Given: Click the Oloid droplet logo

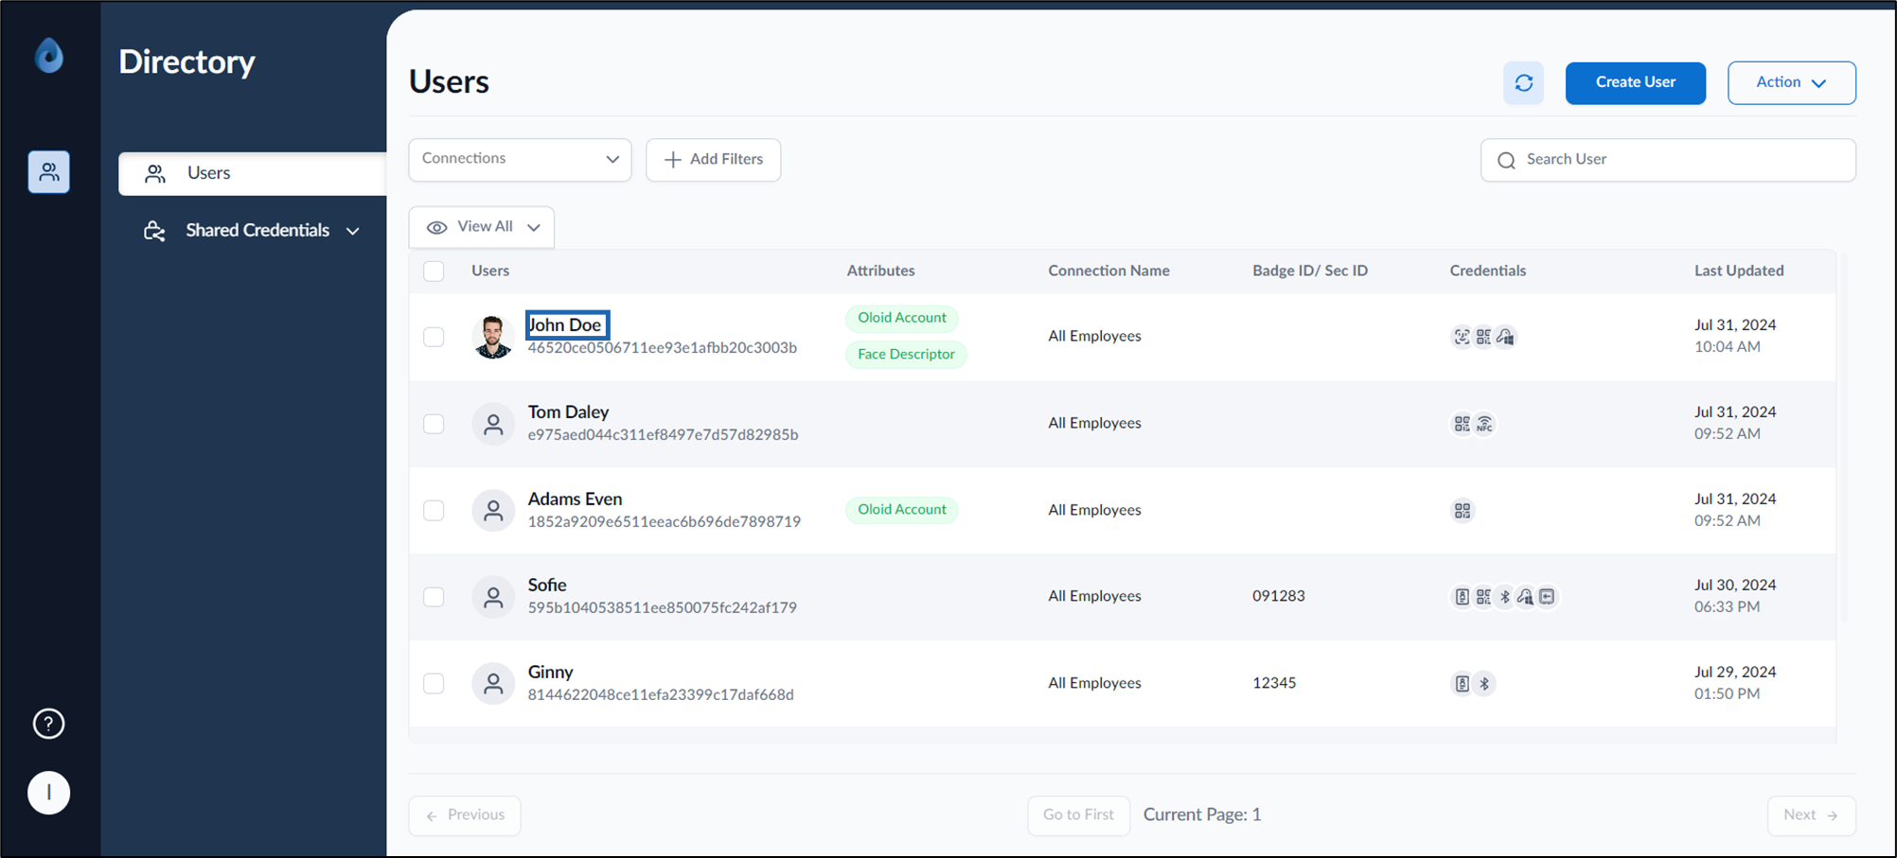Looking at the screenshot, I should click(49, 56).
